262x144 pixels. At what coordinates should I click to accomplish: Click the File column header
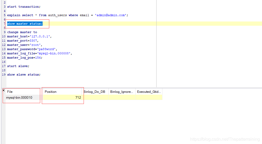tap(23, 92)
